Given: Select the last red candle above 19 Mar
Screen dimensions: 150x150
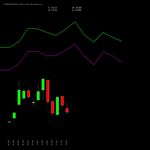Looking at the screenshot, I should click(x=67, y=110).
